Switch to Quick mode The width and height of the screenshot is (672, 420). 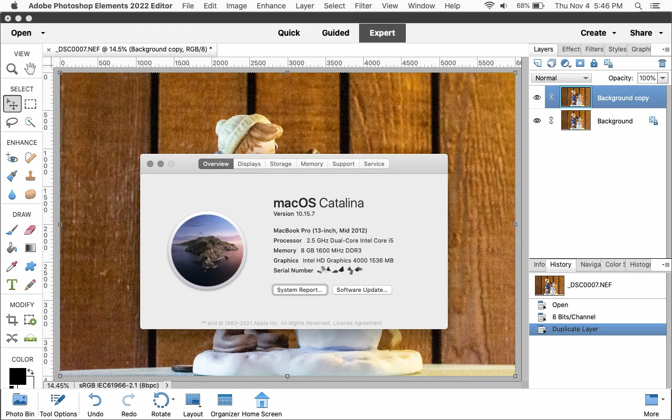pyautogui.click(x=289, y=33)
